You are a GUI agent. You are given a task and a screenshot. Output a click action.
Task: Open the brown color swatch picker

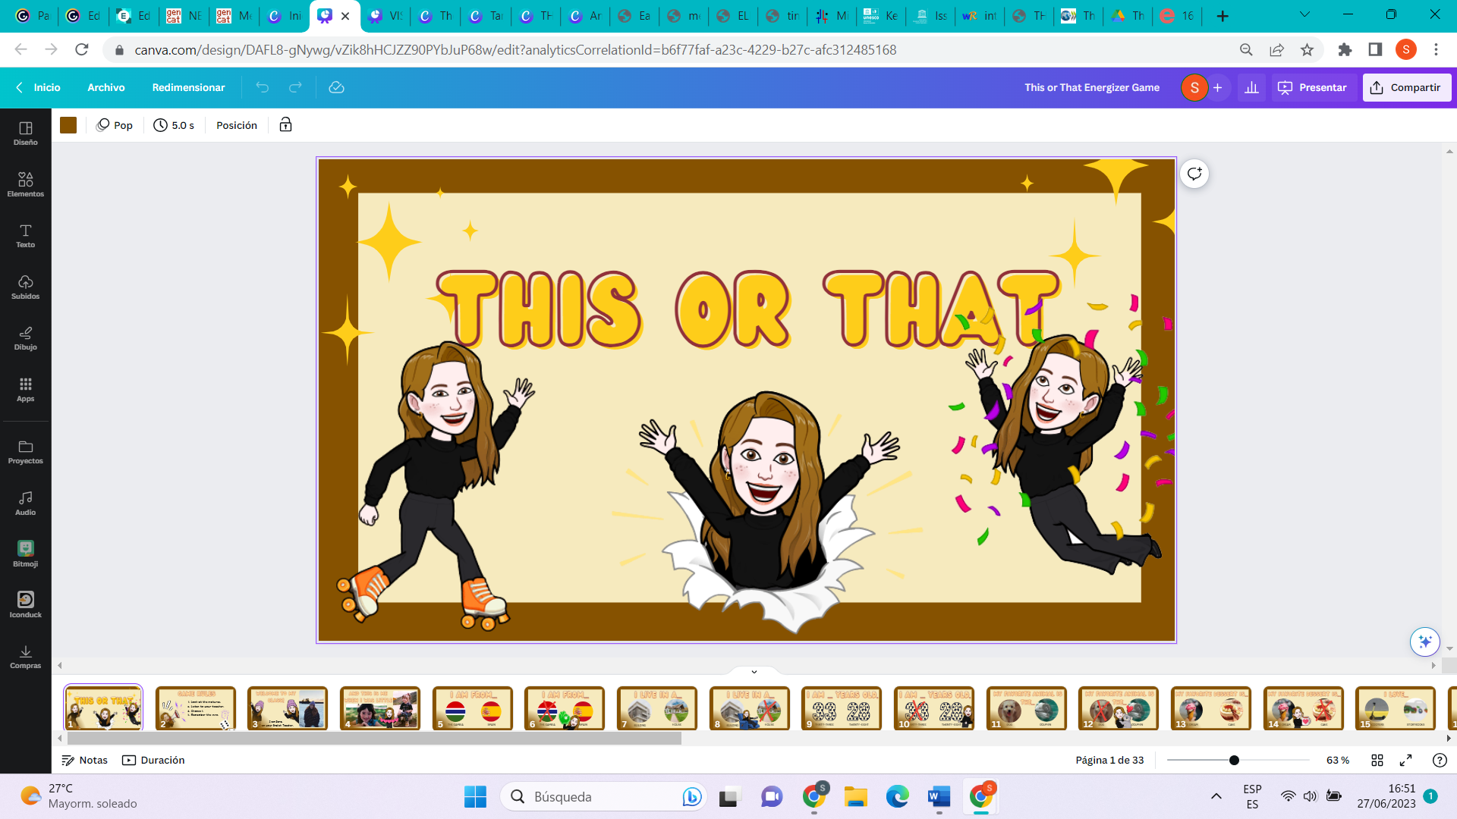(68, 125)
